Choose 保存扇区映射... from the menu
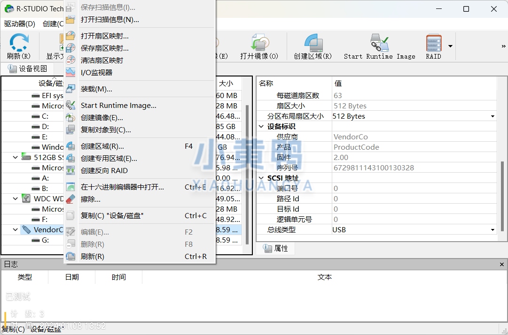The height and width of the screenshot is (335, 508). point(140,48)
